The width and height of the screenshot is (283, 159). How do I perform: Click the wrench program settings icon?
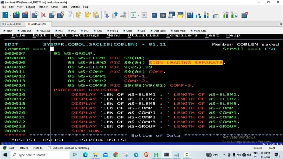(226, 15)
